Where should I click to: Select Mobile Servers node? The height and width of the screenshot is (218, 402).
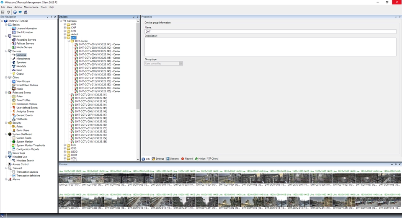pyautogui.click(x=24, y=47)
